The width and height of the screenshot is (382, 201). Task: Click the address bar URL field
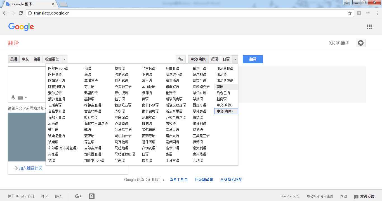190,13
